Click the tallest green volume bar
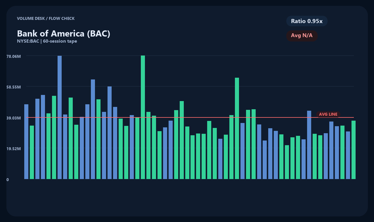The image size is (374, 222). point(143,117)
